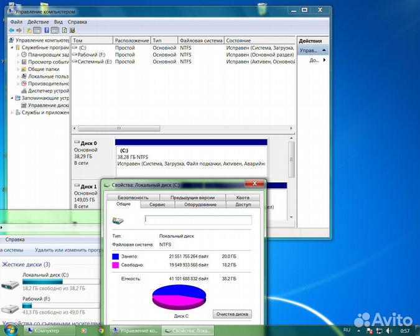
Task: Select Shared Folders (Общие папки) node
Action: pos(44,69)
